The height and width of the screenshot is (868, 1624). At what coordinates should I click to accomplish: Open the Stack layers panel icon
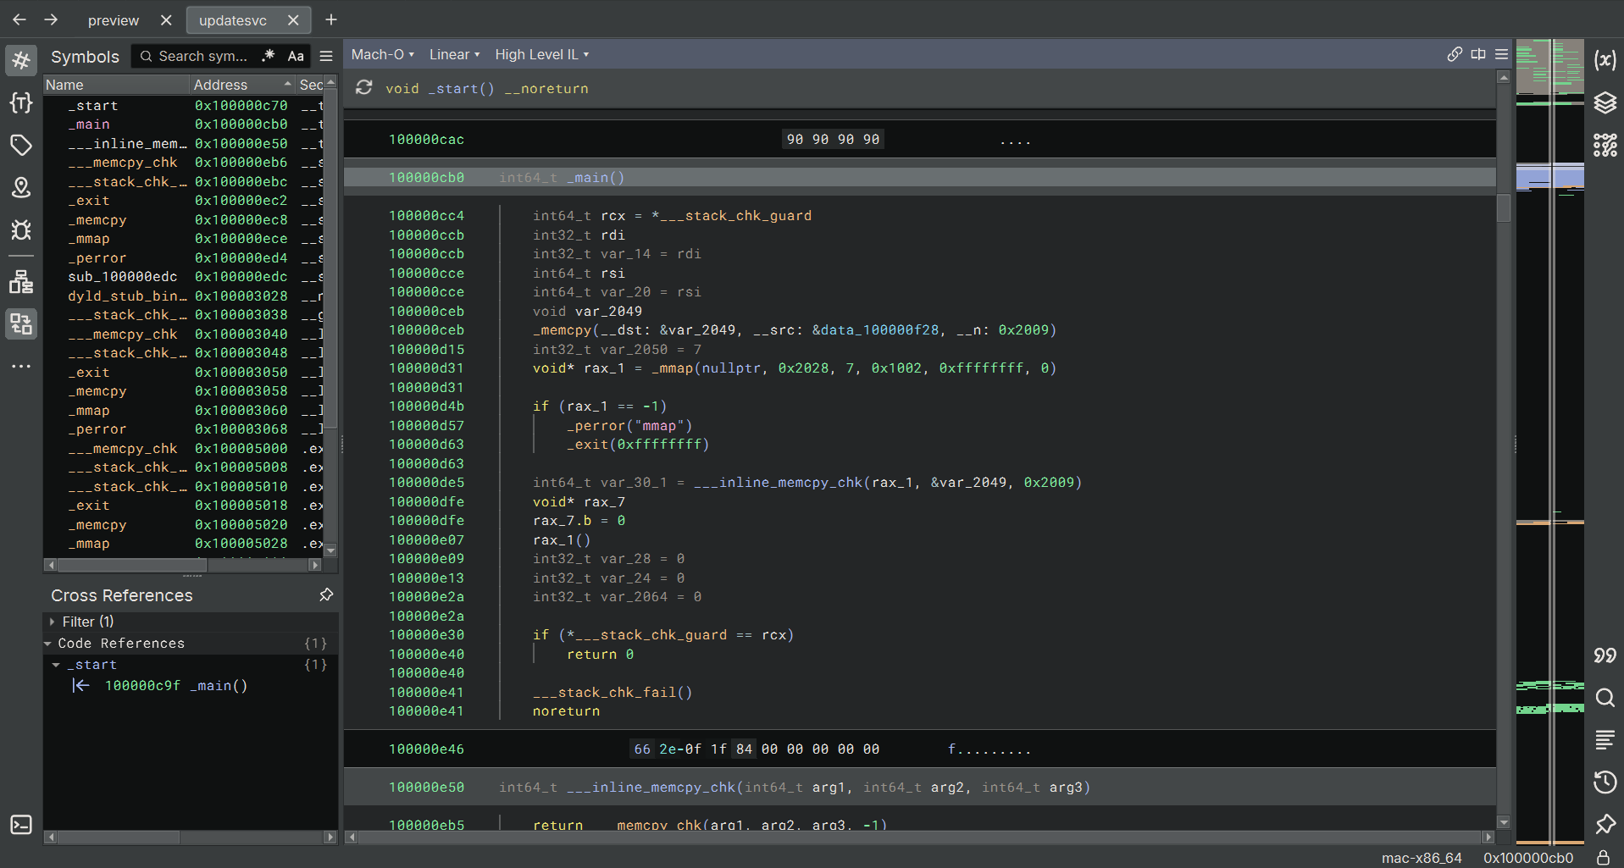point(1605,102)
